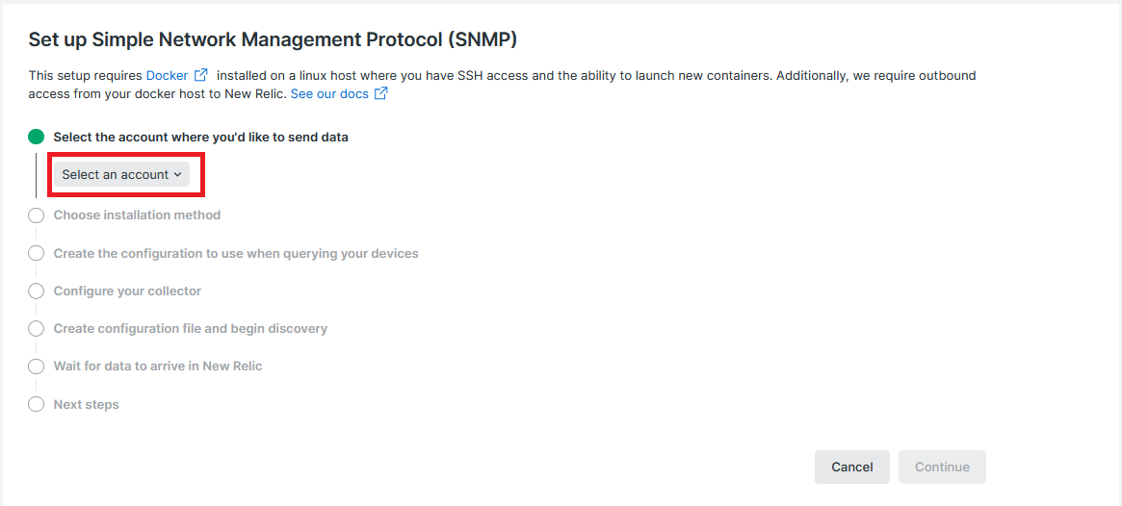Select the Next steps step circle

click(36, 405)
